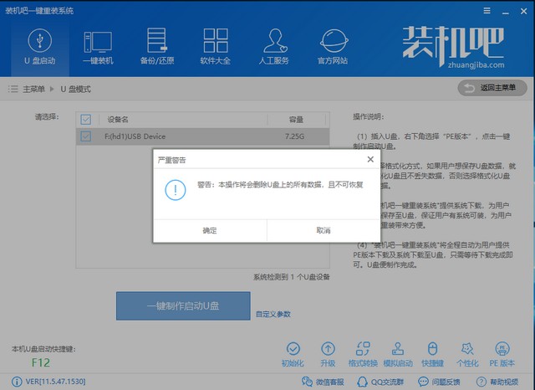535x390 pixels.
Task: Open the 自定义参数 custom parameters link
Action: pos(273,314)
